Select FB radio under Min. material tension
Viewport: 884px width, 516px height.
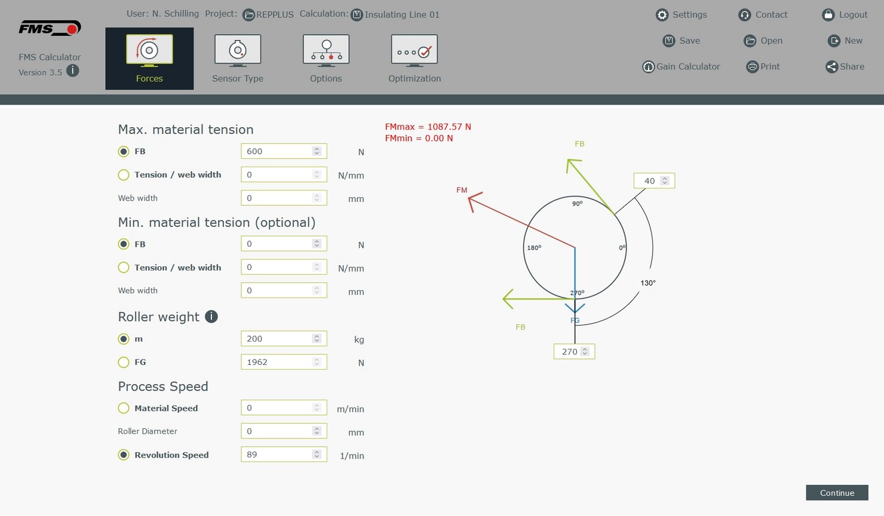[x=124, y=244]
